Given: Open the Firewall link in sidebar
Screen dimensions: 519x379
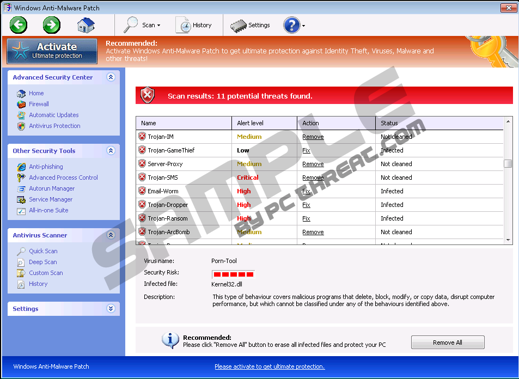Looking at the screenshot, I should [39, 104].
